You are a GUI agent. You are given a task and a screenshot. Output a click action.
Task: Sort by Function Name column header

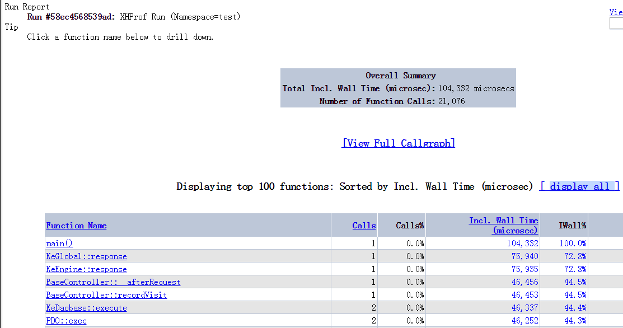(x=76, y=226)
